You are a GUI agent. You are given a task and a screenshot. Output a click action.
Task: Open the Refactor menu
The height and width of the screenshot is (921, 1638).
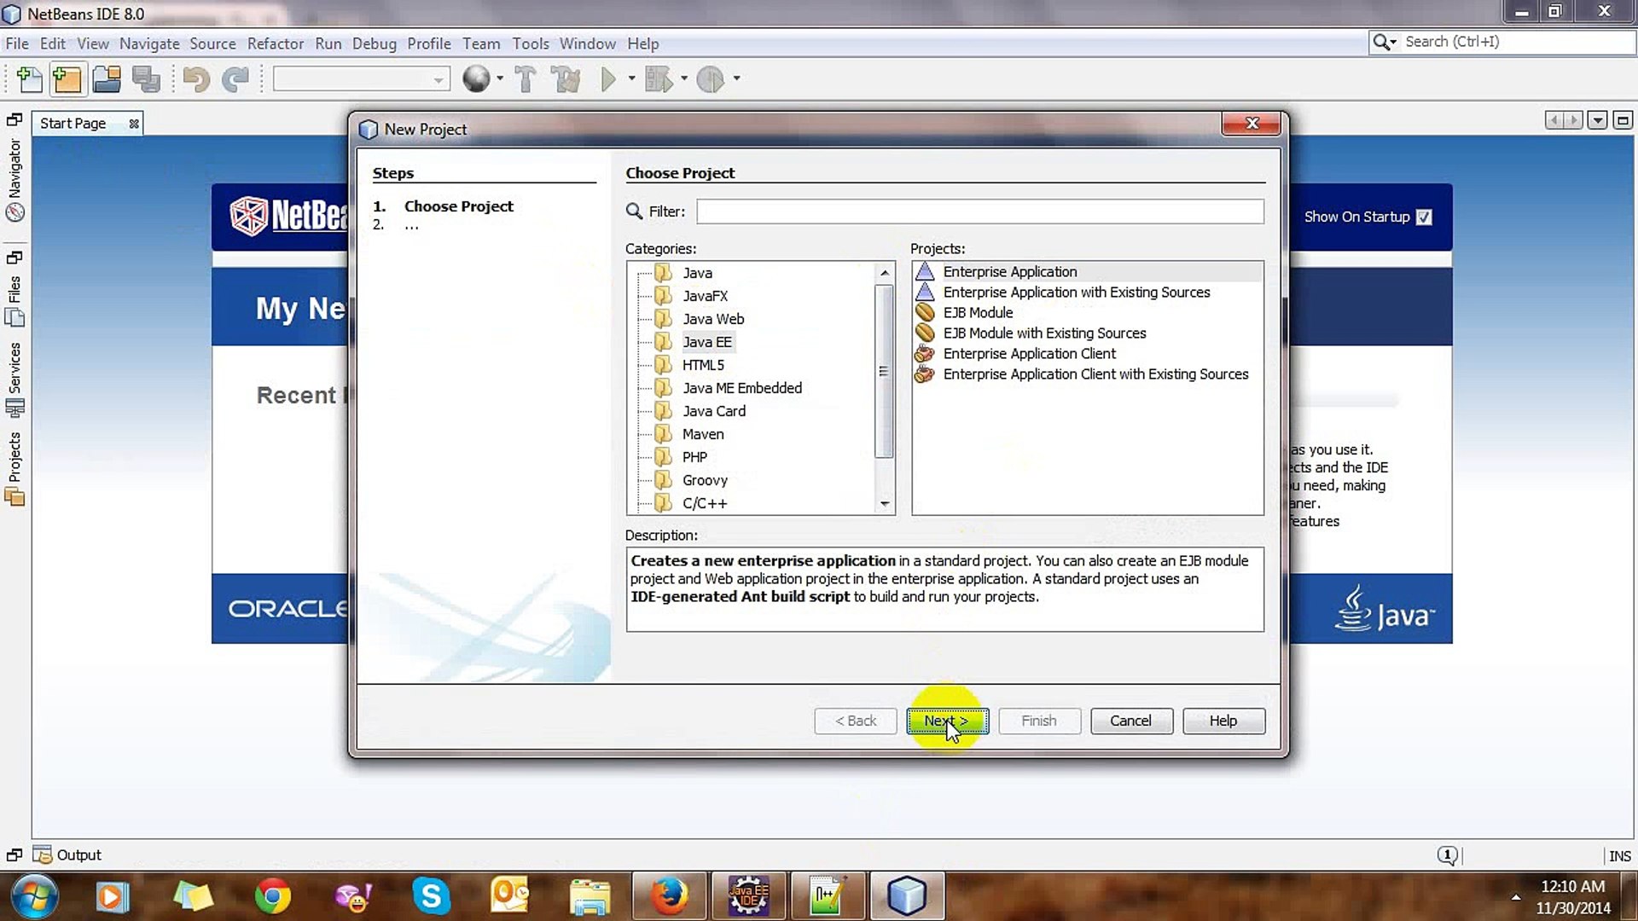click(275, 43)
